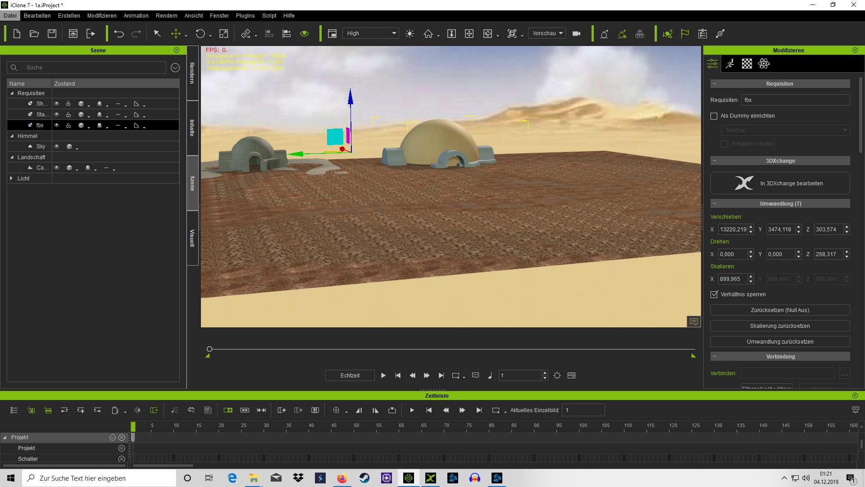This screenshot has height=487, width=865.
Task: Switch to the Visuell side tab
Action: click(192, 238)
